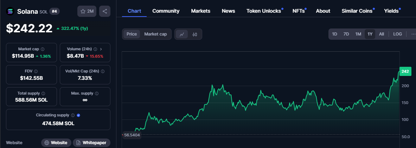The width and height of the screenshot is (416, 148).
Task: Click the Circulating supply info icon
Action: click(x=72, y=115)
